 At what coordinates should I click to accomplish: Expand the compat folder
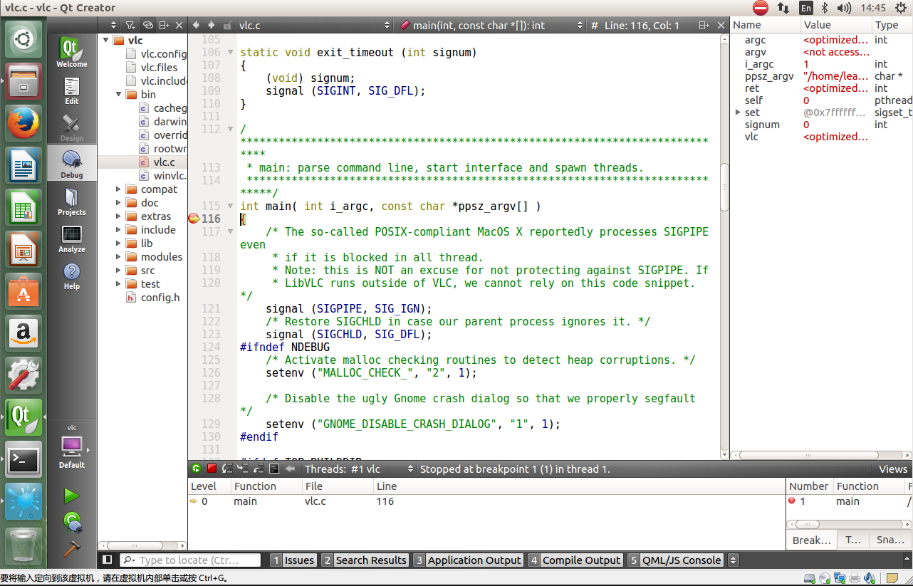click(119, 189)
